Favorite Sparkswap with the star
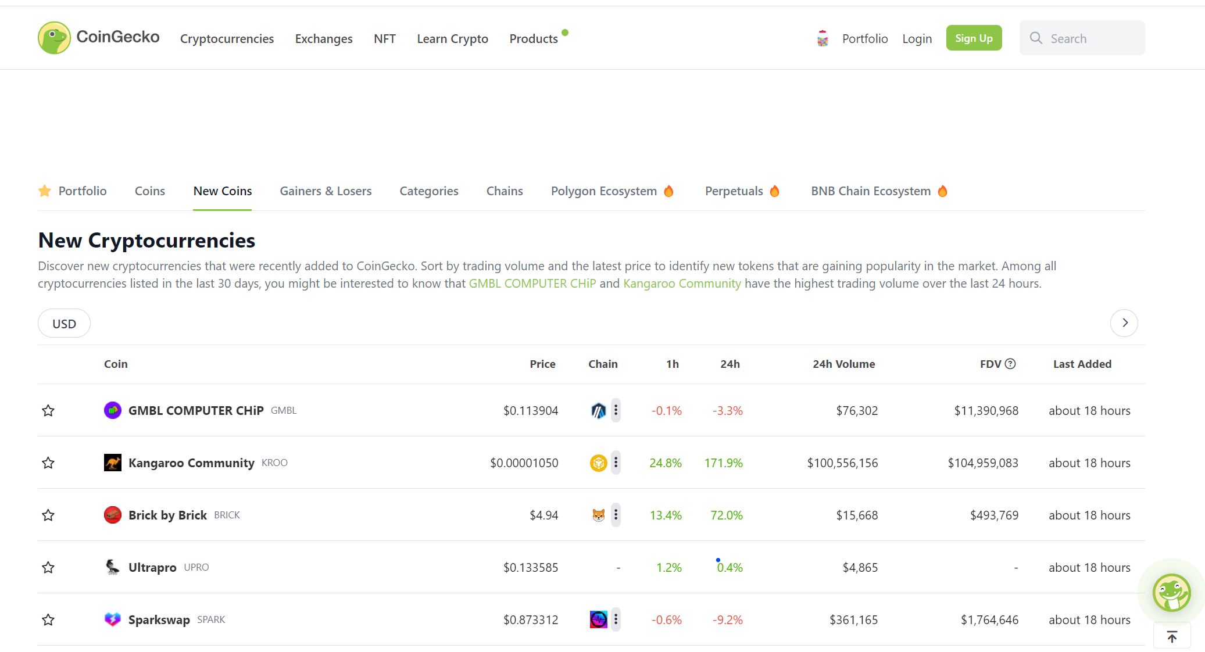 point(48,619)
